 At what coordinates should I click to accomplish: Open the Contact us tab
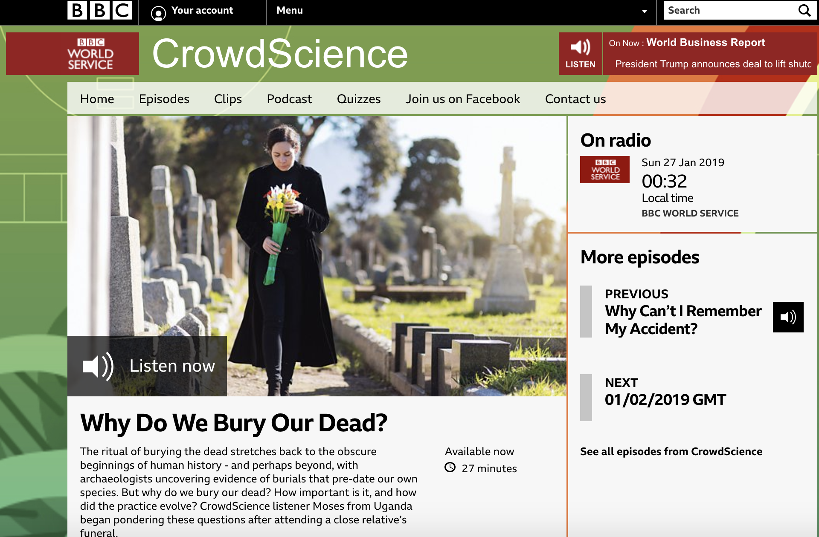tap(575, 99)
